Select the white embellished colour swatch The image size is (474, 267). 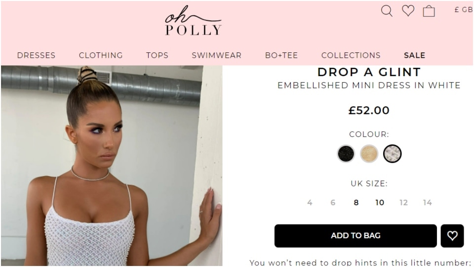(x=393, y=154)
